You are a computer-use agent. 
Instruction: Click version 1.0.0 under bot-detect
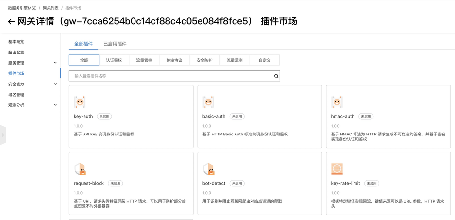206,193
